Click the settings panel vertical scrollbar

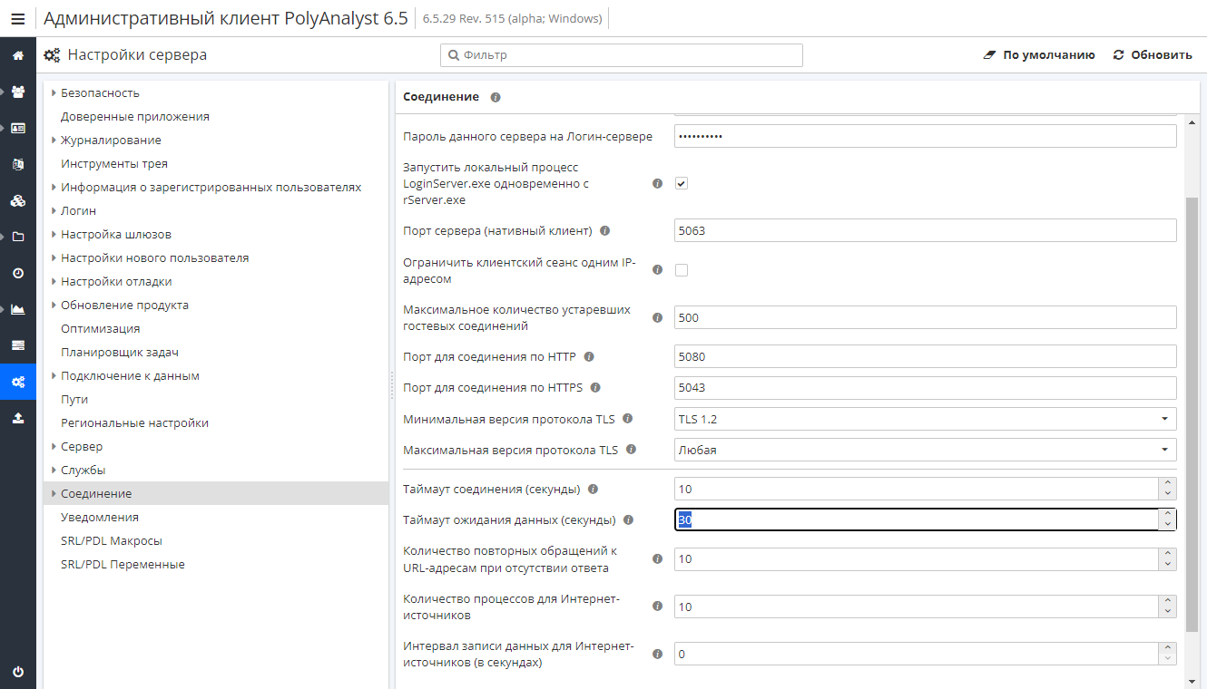1192,412
